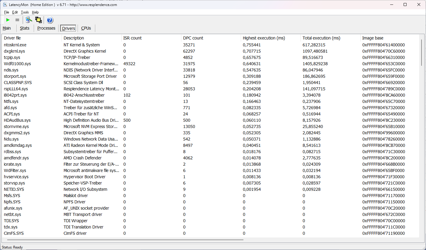Select the rspLLL64.sys driver row
Viewport: 426px width, 250px height.
[x=211, y=89]
